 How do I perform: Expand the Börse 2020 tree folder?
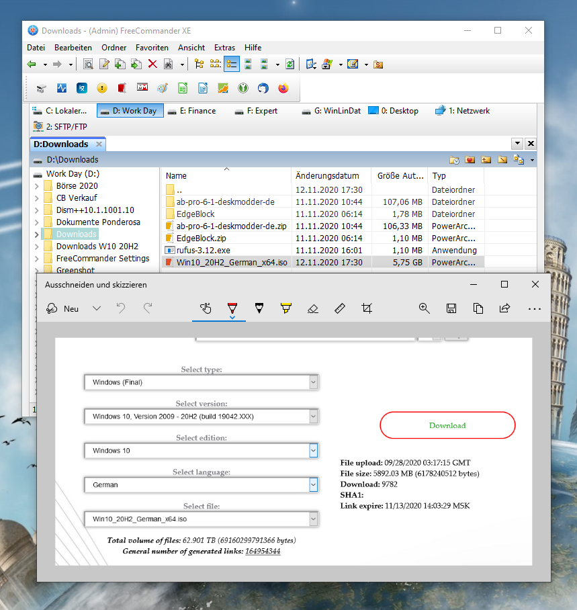click(x=36, y=186)
